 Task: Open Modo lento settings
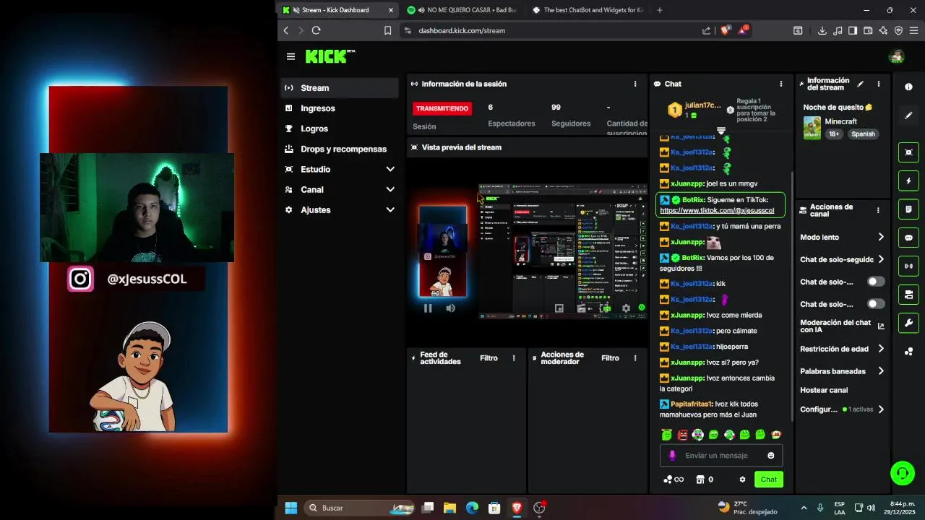842,237
